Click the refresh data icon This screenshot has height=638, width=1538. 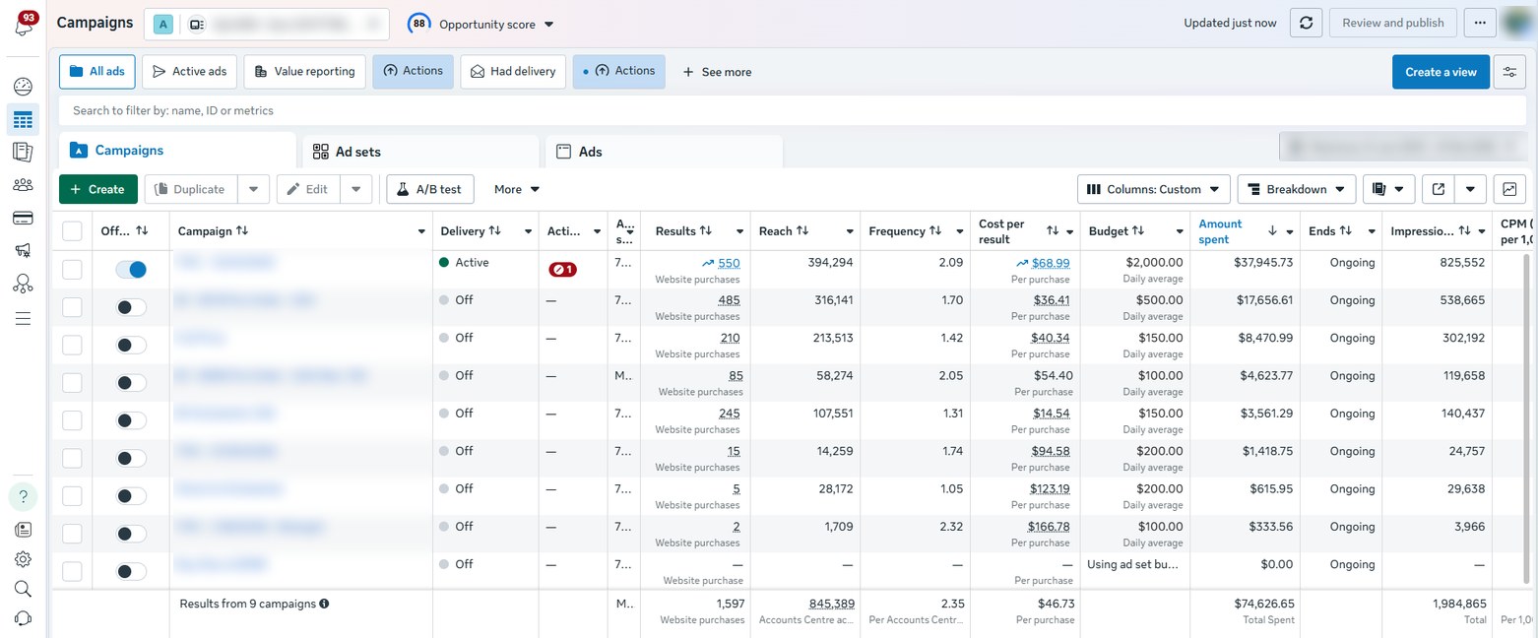click(1306, 23)
